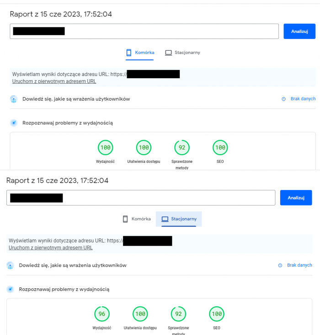Click the Brak danych info icon in mobile report
This screenshot has width=320, height=335.
(x=283, y=99)
